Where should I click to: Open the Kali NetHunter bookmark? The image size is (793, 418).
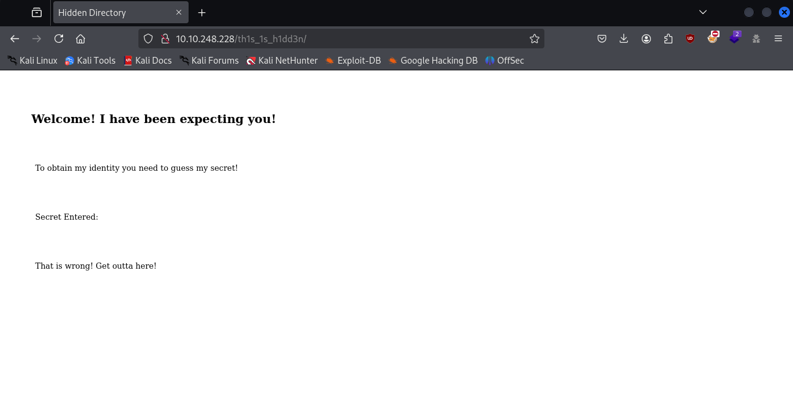[x=282, y=61]
